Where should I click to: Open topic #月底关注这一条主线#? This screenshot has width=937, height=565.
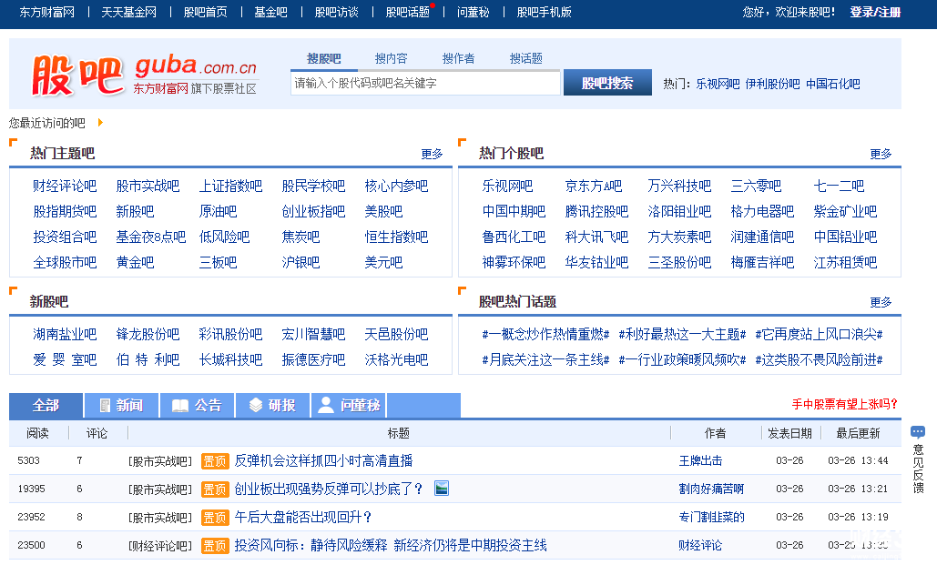pos(545,359)
